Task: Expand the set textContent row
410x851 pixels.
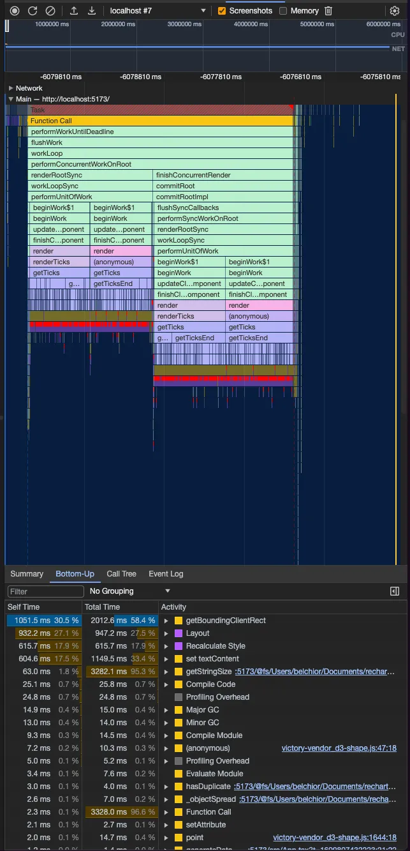Action: point(166,659)
